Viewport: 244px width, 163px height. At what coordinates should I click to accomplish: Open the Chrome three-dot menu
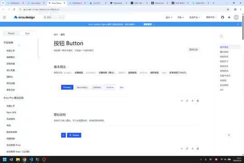tap(240, 10)
